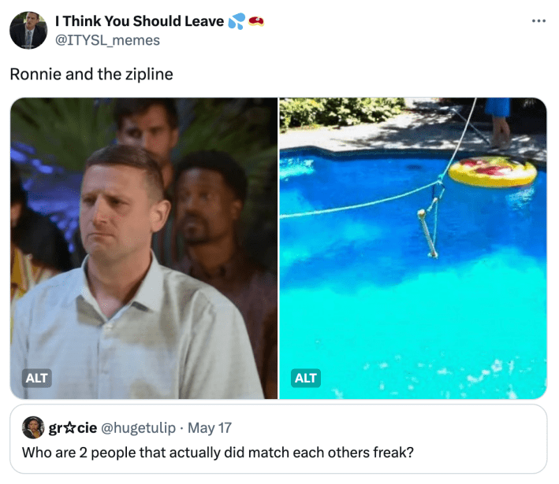Screen dimensions: 559x484
Task: Click the water droplets emoji in display name
Action: click(237, 21)
